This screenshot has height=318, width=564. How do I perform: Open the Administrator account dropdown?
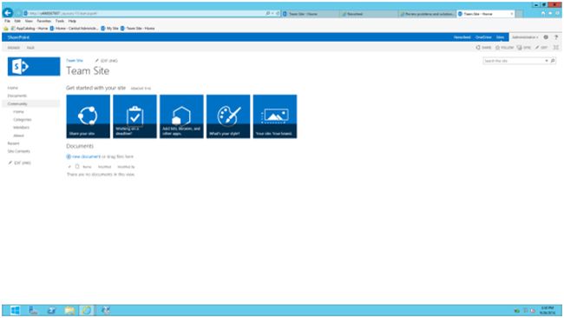tap(525, 37)
